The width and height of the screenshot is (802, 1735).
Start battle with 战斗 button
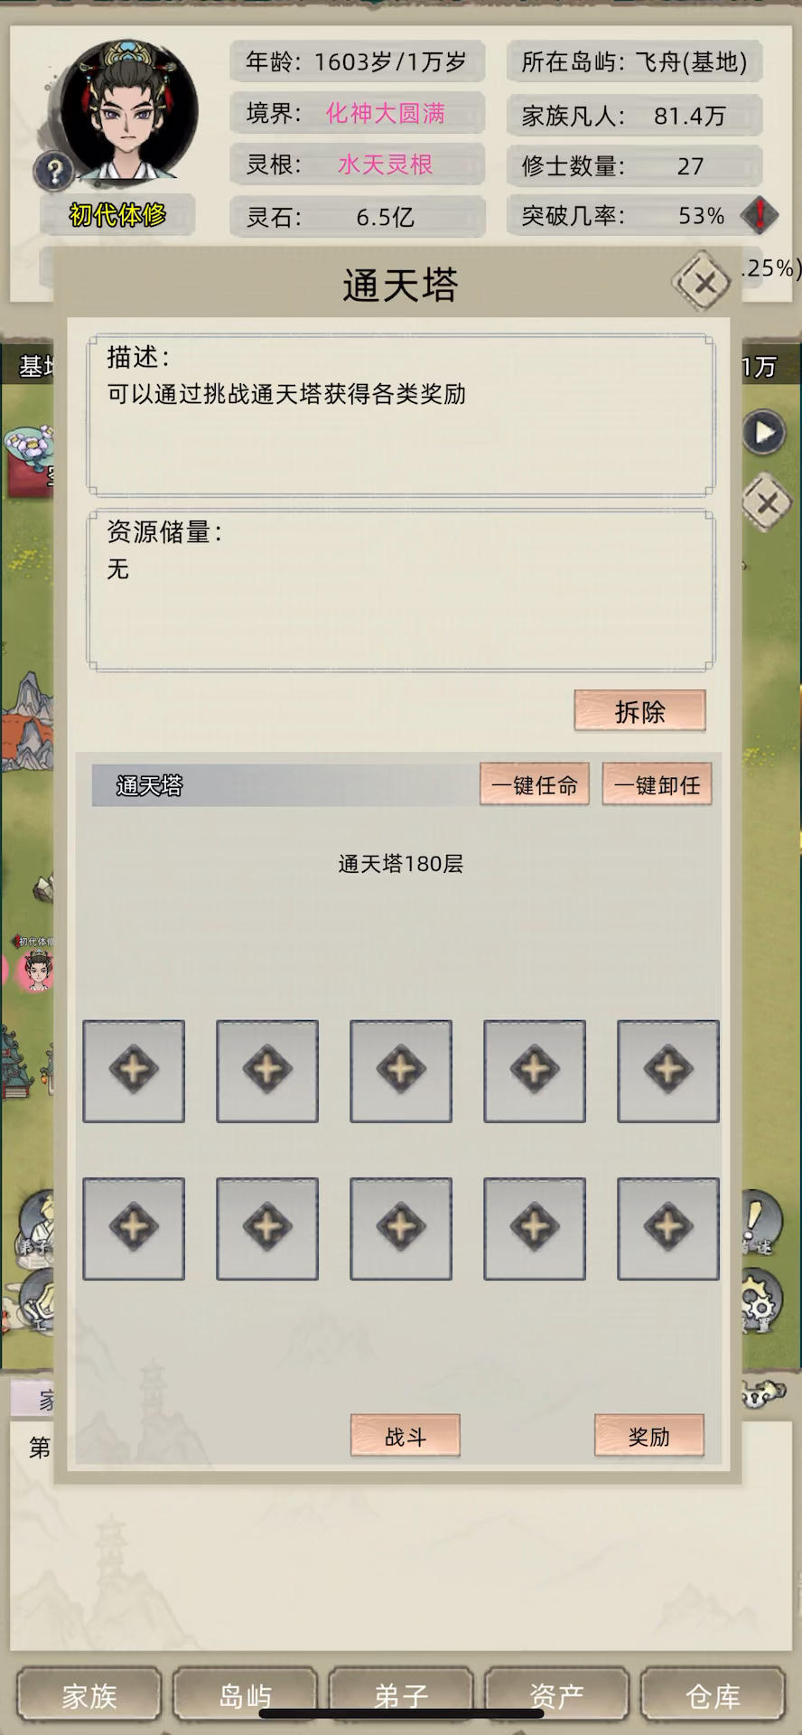coord(406,1435)
